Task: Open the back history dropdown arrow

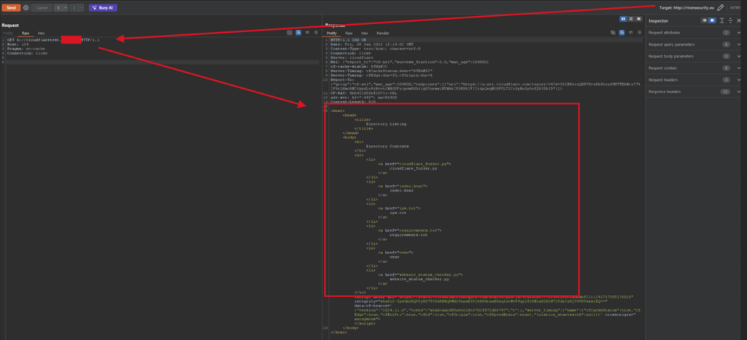Action: pyautogui.click(x=65, y=7)
